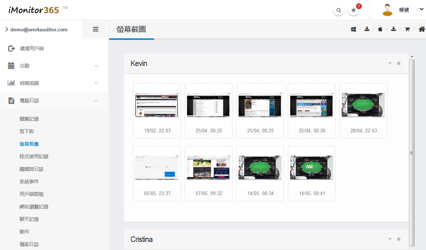Open the star notifications with badge 7
The image size is (426, 250).
(x=353, y=10)
